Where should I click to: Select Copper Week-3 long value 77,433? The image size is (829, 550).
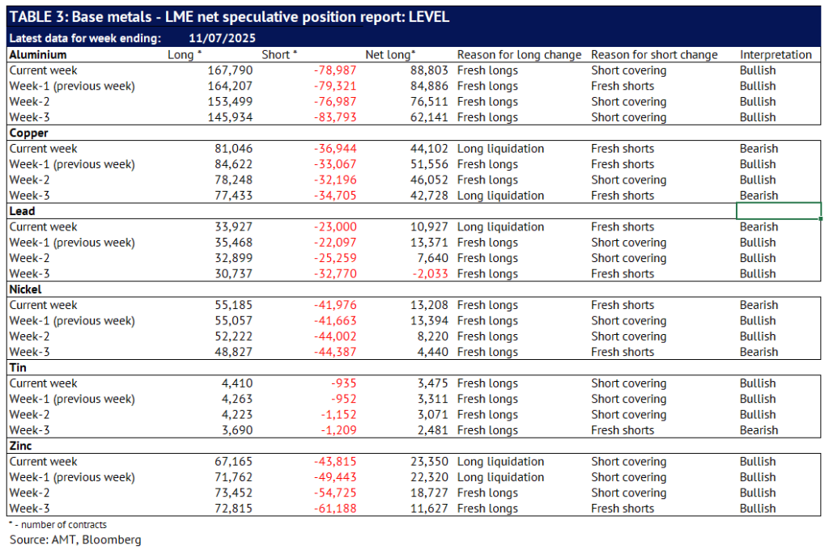(x=234, y=196)
